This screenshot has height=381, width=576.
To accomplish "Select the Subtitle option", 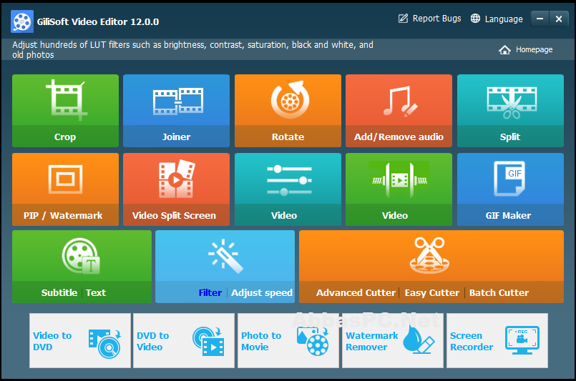I will (59, 293).
